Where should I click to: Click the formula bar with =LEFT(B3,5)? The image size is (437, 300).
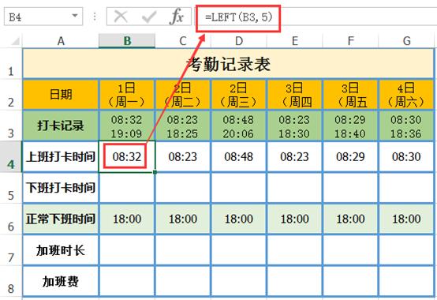(316, 17)
